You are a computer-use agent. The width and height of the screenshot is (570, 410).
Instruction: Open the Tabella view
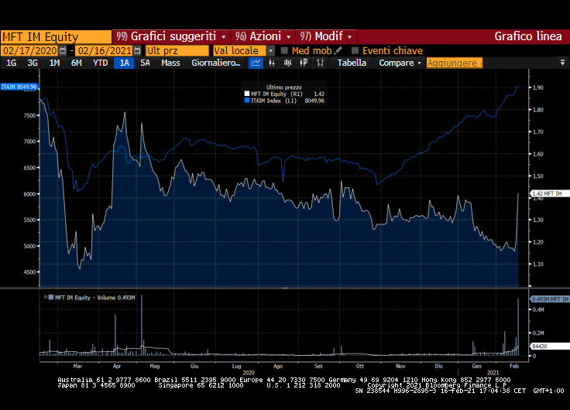tap(352, 63)
